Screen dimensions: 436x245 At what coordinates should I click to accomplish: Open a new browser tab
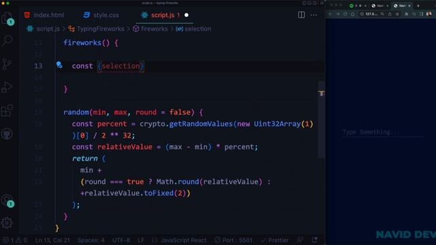pyautogui.click(x=418, y=5)
